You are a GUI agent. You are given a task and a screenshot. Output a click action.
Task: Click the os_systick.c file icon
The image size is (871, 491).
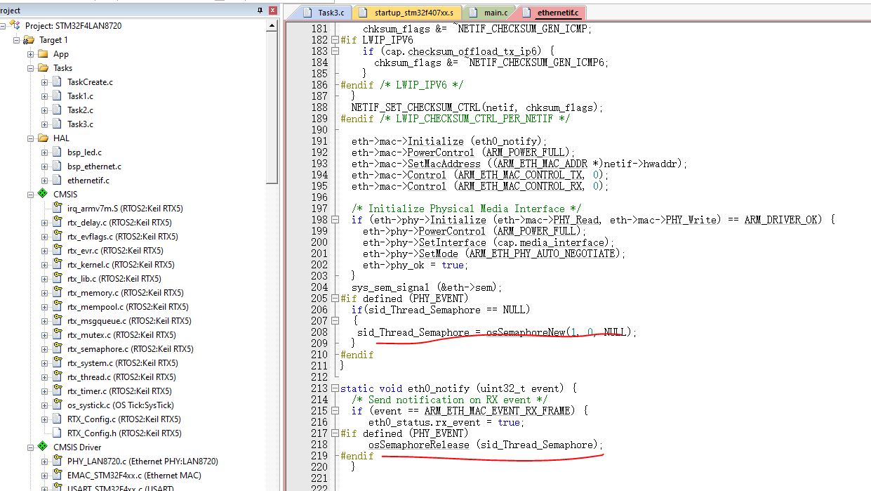58,405
